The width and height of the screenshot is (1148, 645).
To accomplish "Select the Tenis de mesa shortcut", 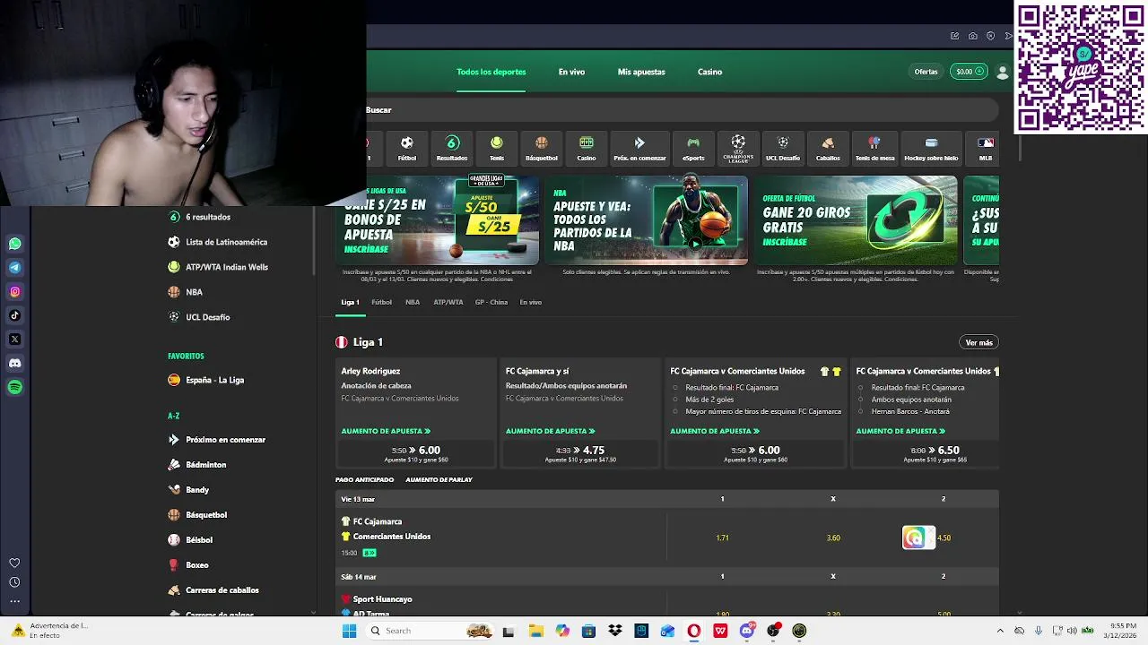I will (875, 148).
